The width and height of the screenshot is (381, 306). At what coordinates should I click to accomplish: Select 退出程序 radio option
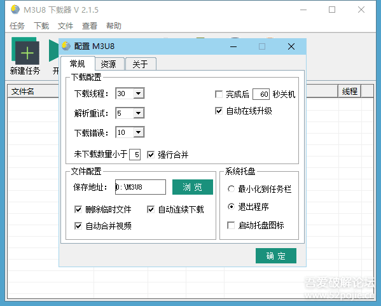231,207
